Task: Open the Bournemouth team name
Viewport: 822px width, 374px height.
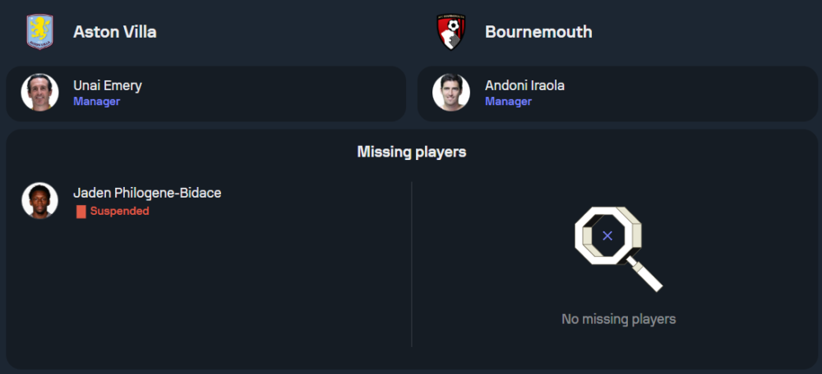Action: (538, 32)
